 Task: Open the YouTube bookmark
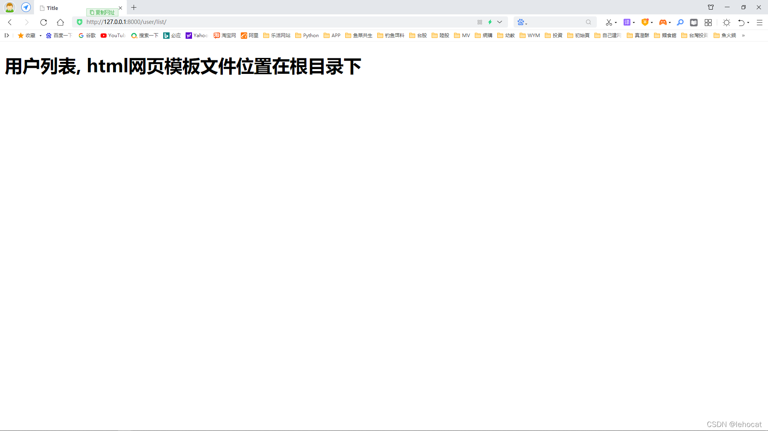tap(113, 36)
